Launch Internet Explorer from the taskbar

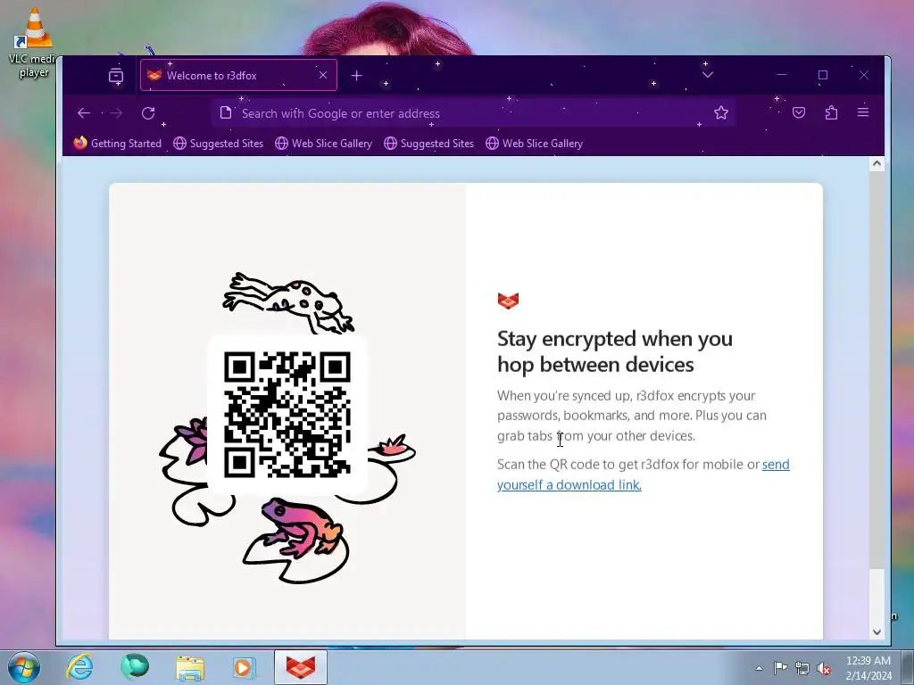point(79,667)
